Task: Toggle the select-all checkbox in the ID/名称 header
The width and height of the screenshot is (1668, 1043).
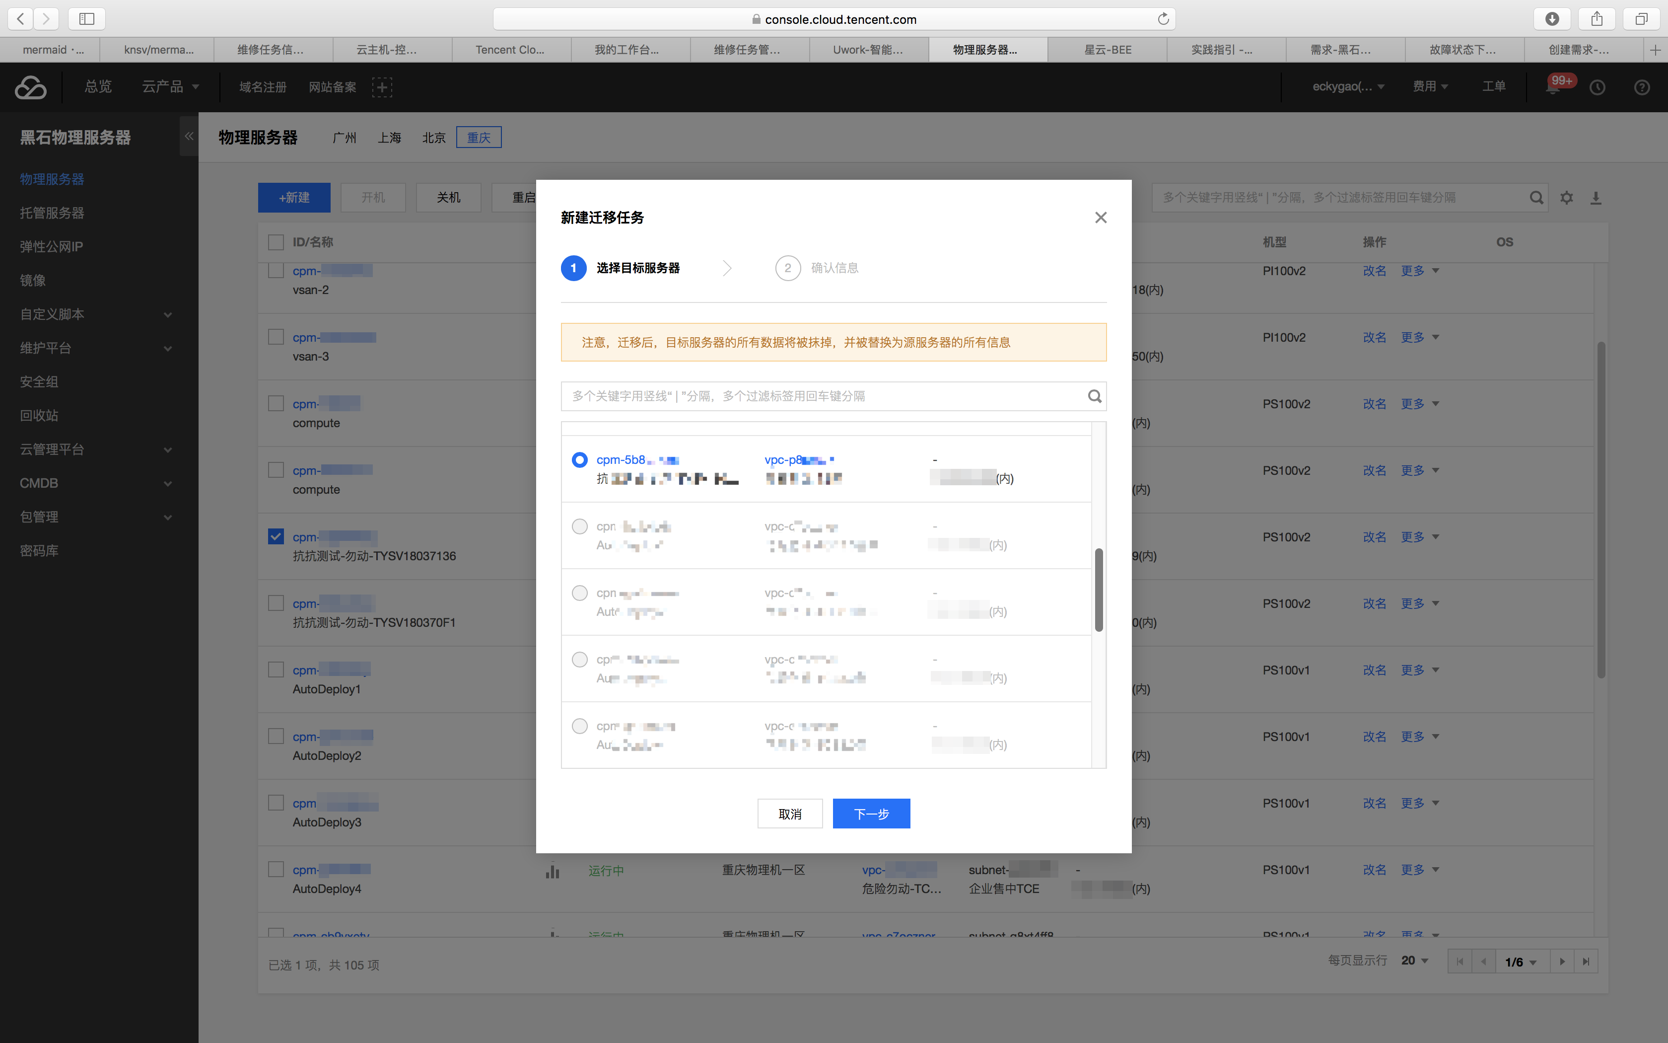Action: [x=276, y=242]
